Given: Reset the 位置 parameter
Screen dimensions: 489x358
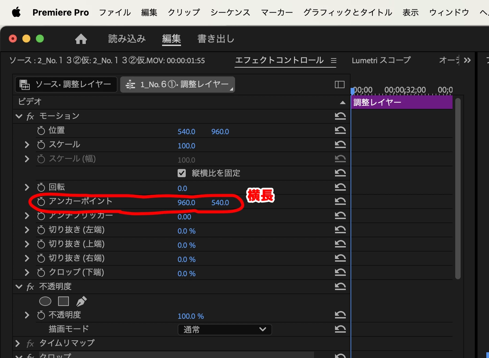Looking at the screenshot, I should [x=340, y=130].
